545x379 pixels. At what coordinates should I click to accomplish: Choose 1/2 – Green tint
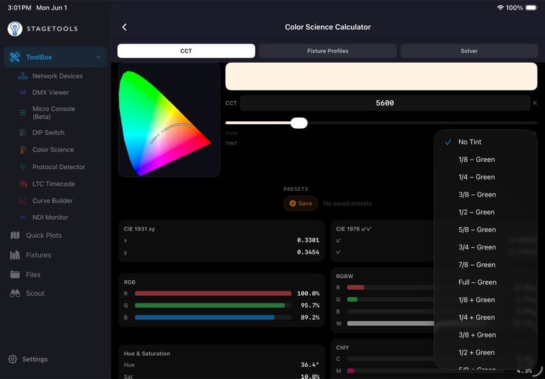486,212
